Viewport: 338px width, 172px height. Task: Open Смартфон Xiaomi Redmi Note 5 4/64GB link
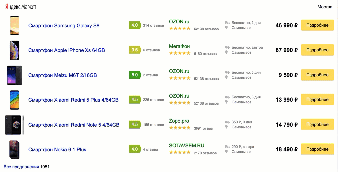[74, 125]
